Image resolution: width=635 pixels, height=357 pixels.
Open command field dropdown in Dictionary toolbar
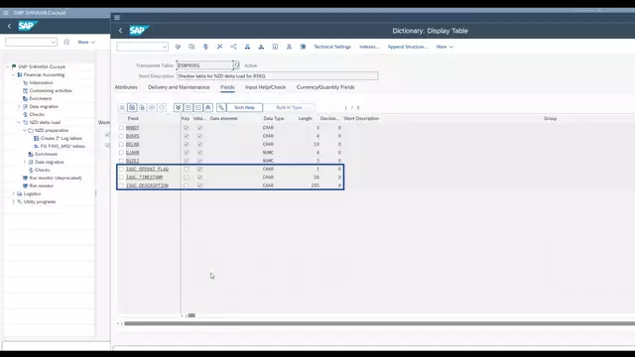click(165, 47)
